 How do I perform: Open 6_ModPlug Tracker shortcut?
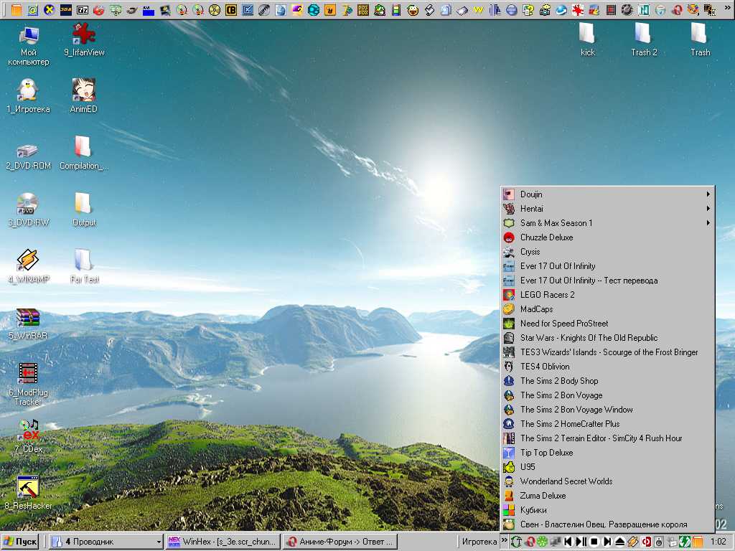click(x=28, y=383)
